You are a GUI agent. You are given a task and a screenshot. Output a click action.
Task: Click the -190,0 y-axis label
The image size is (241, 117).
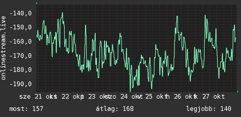(20, 84)
